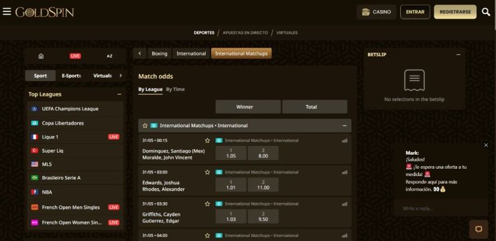Open the A-Z sports list
This screenshot has height=241, width=496.
click(109, 56)
